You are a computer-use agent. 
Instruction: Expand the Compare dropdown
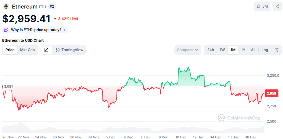coord(188,50)
